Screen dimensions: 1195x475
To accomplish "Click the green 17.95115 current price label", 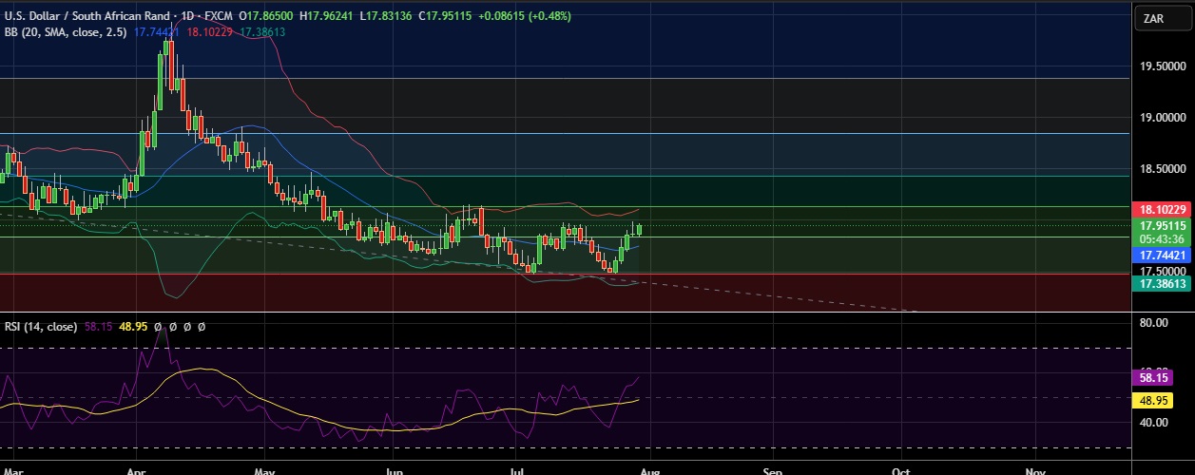I will pyautogui.click(x=1164, y=225).
